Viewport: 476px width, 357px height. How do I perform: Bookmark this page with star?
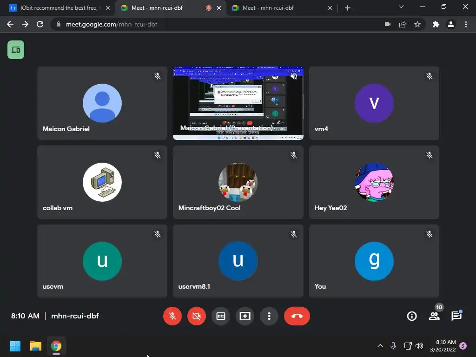417,24
